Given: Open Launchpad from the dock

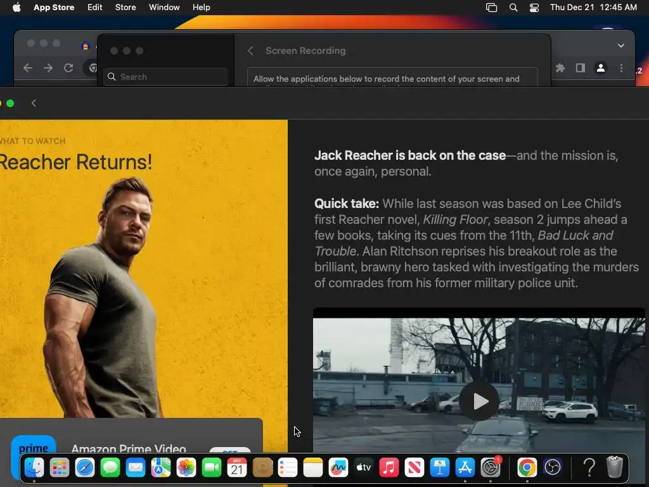Looking at the screenshot, I should click(x=59, y=468).
